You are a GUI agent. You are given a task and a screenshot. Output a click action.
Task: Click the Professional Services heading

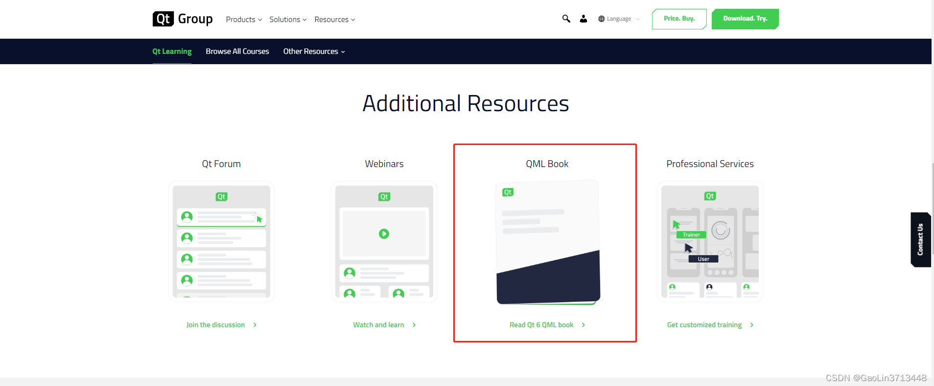click(x=710, y=164)
